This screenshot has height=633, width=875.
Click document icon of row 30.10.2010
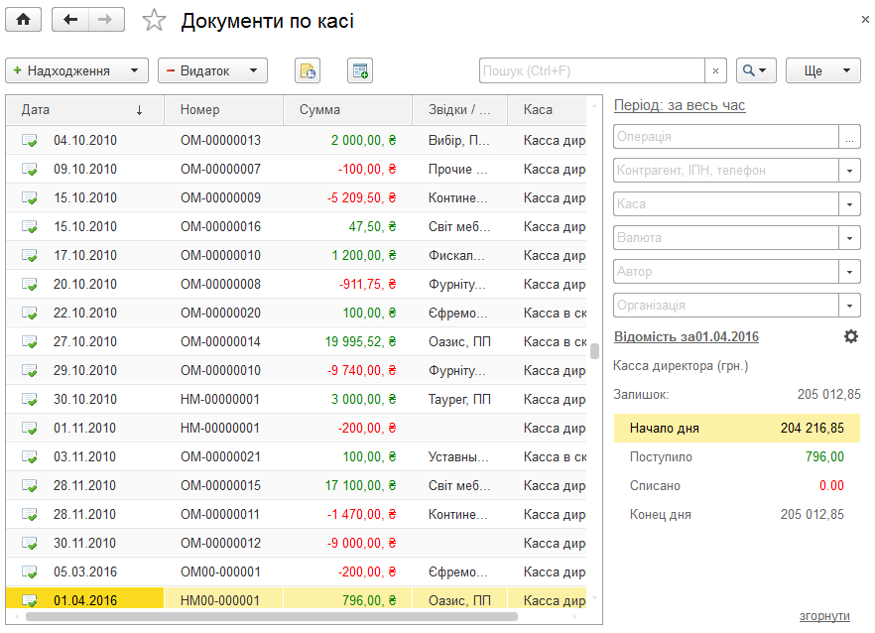[30, 399]
